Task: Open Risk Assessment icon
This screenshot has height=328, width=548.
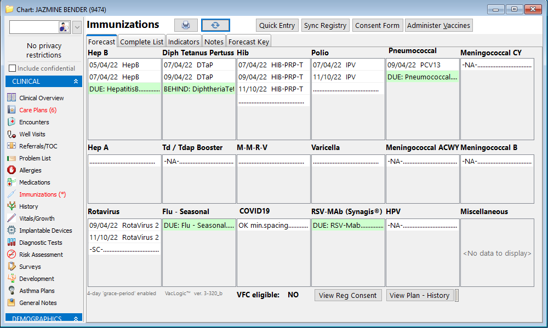Action: click(x=12, y=255)
